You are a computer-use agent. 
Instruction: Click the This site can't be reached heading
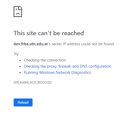tap(49, 33)
